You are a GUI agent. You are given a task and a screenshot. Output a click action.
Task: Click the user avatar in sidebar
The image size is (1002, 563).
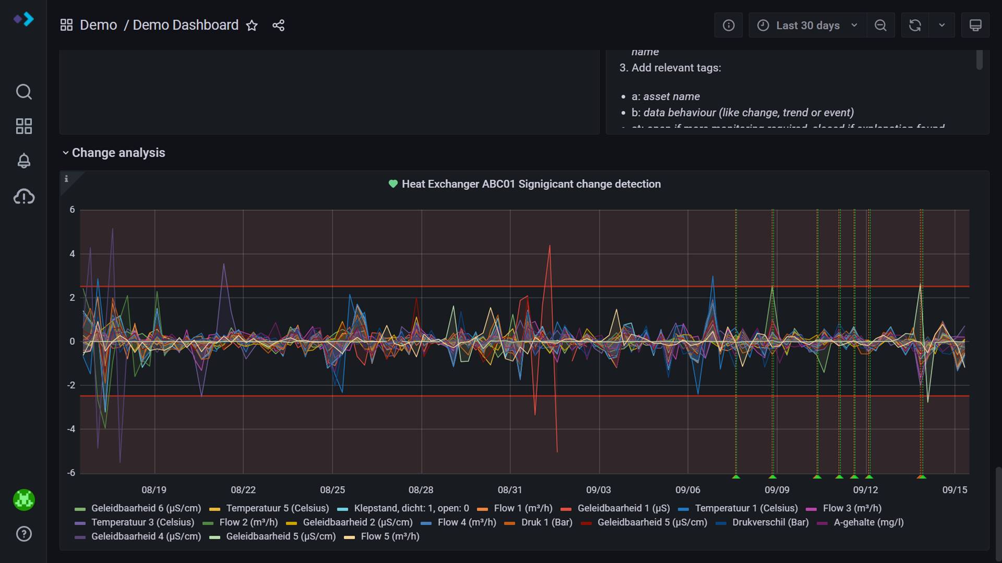click(23, 500)
